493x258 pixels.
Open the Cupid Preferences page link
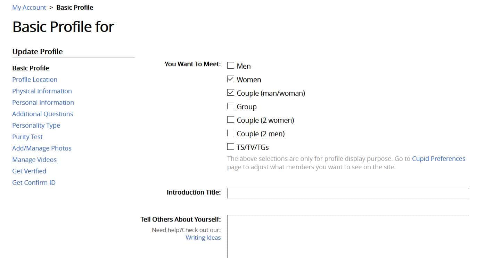coord(438,159)
